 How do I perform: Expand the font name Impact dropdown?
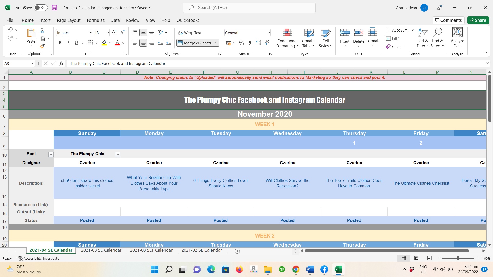click(x=91, y=33)
